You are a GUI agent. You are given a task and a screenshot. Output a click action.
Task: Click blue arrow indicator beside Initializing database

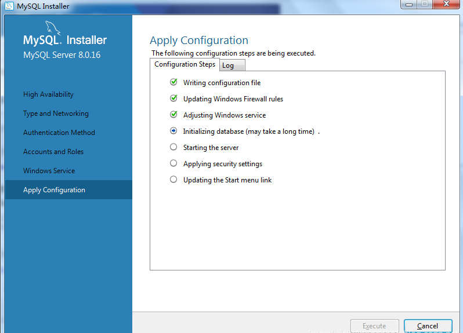click(x=173, y=130)
